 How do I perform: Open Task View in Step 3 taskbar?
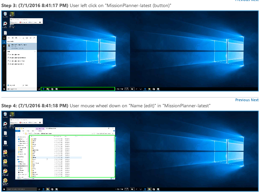39,89
